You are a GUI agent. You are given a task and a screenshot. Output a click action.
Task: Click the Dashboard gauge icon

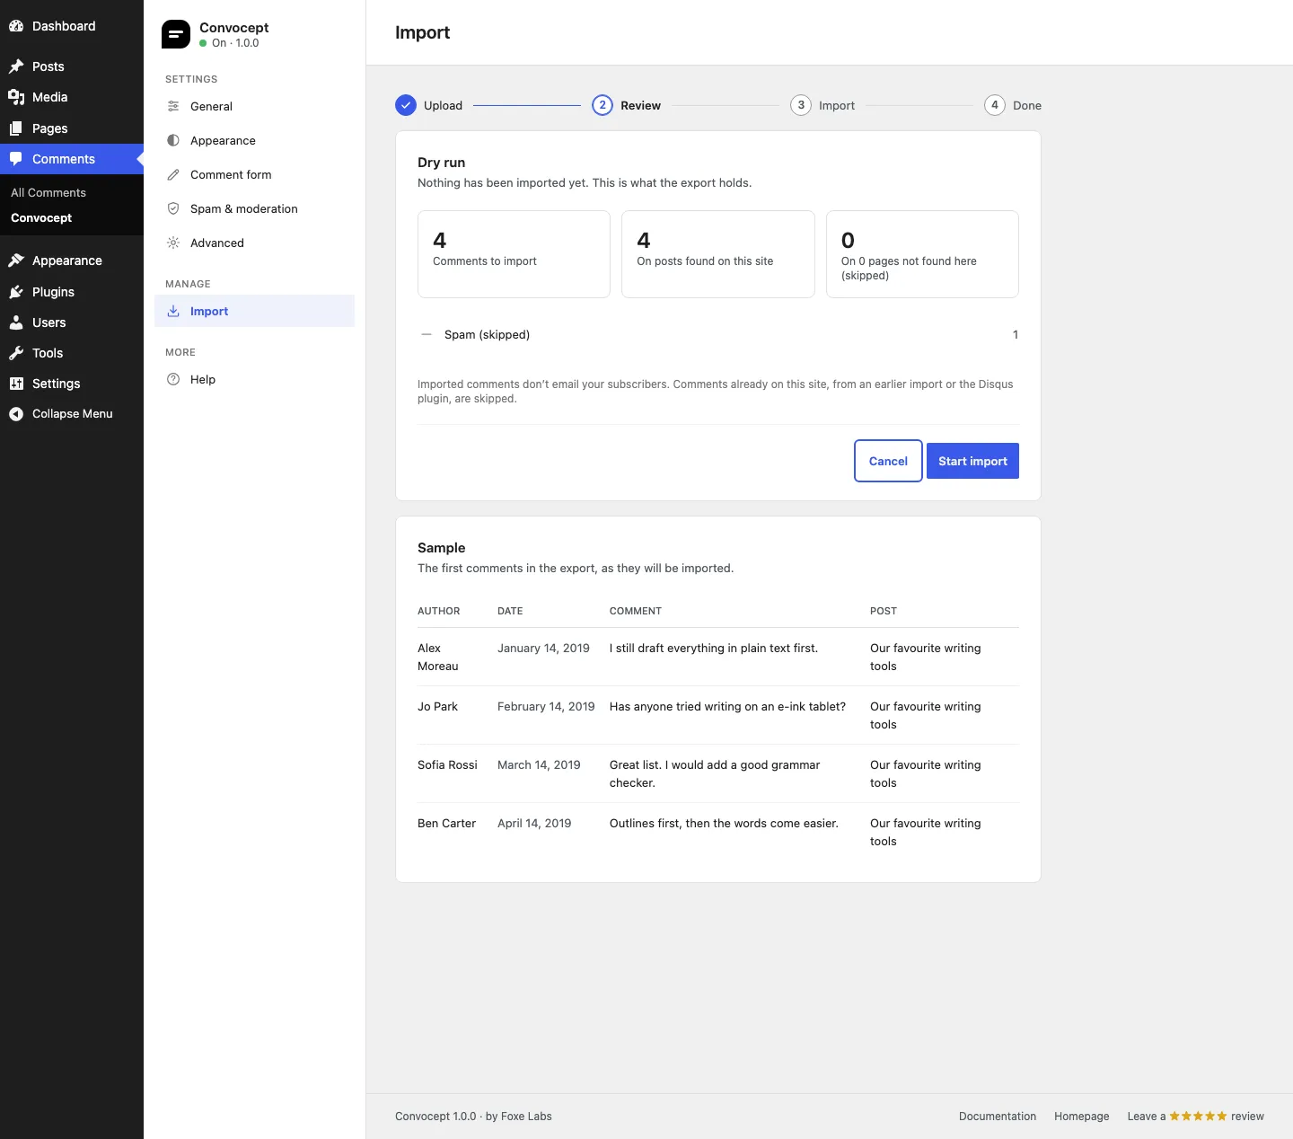pos(16,26)
